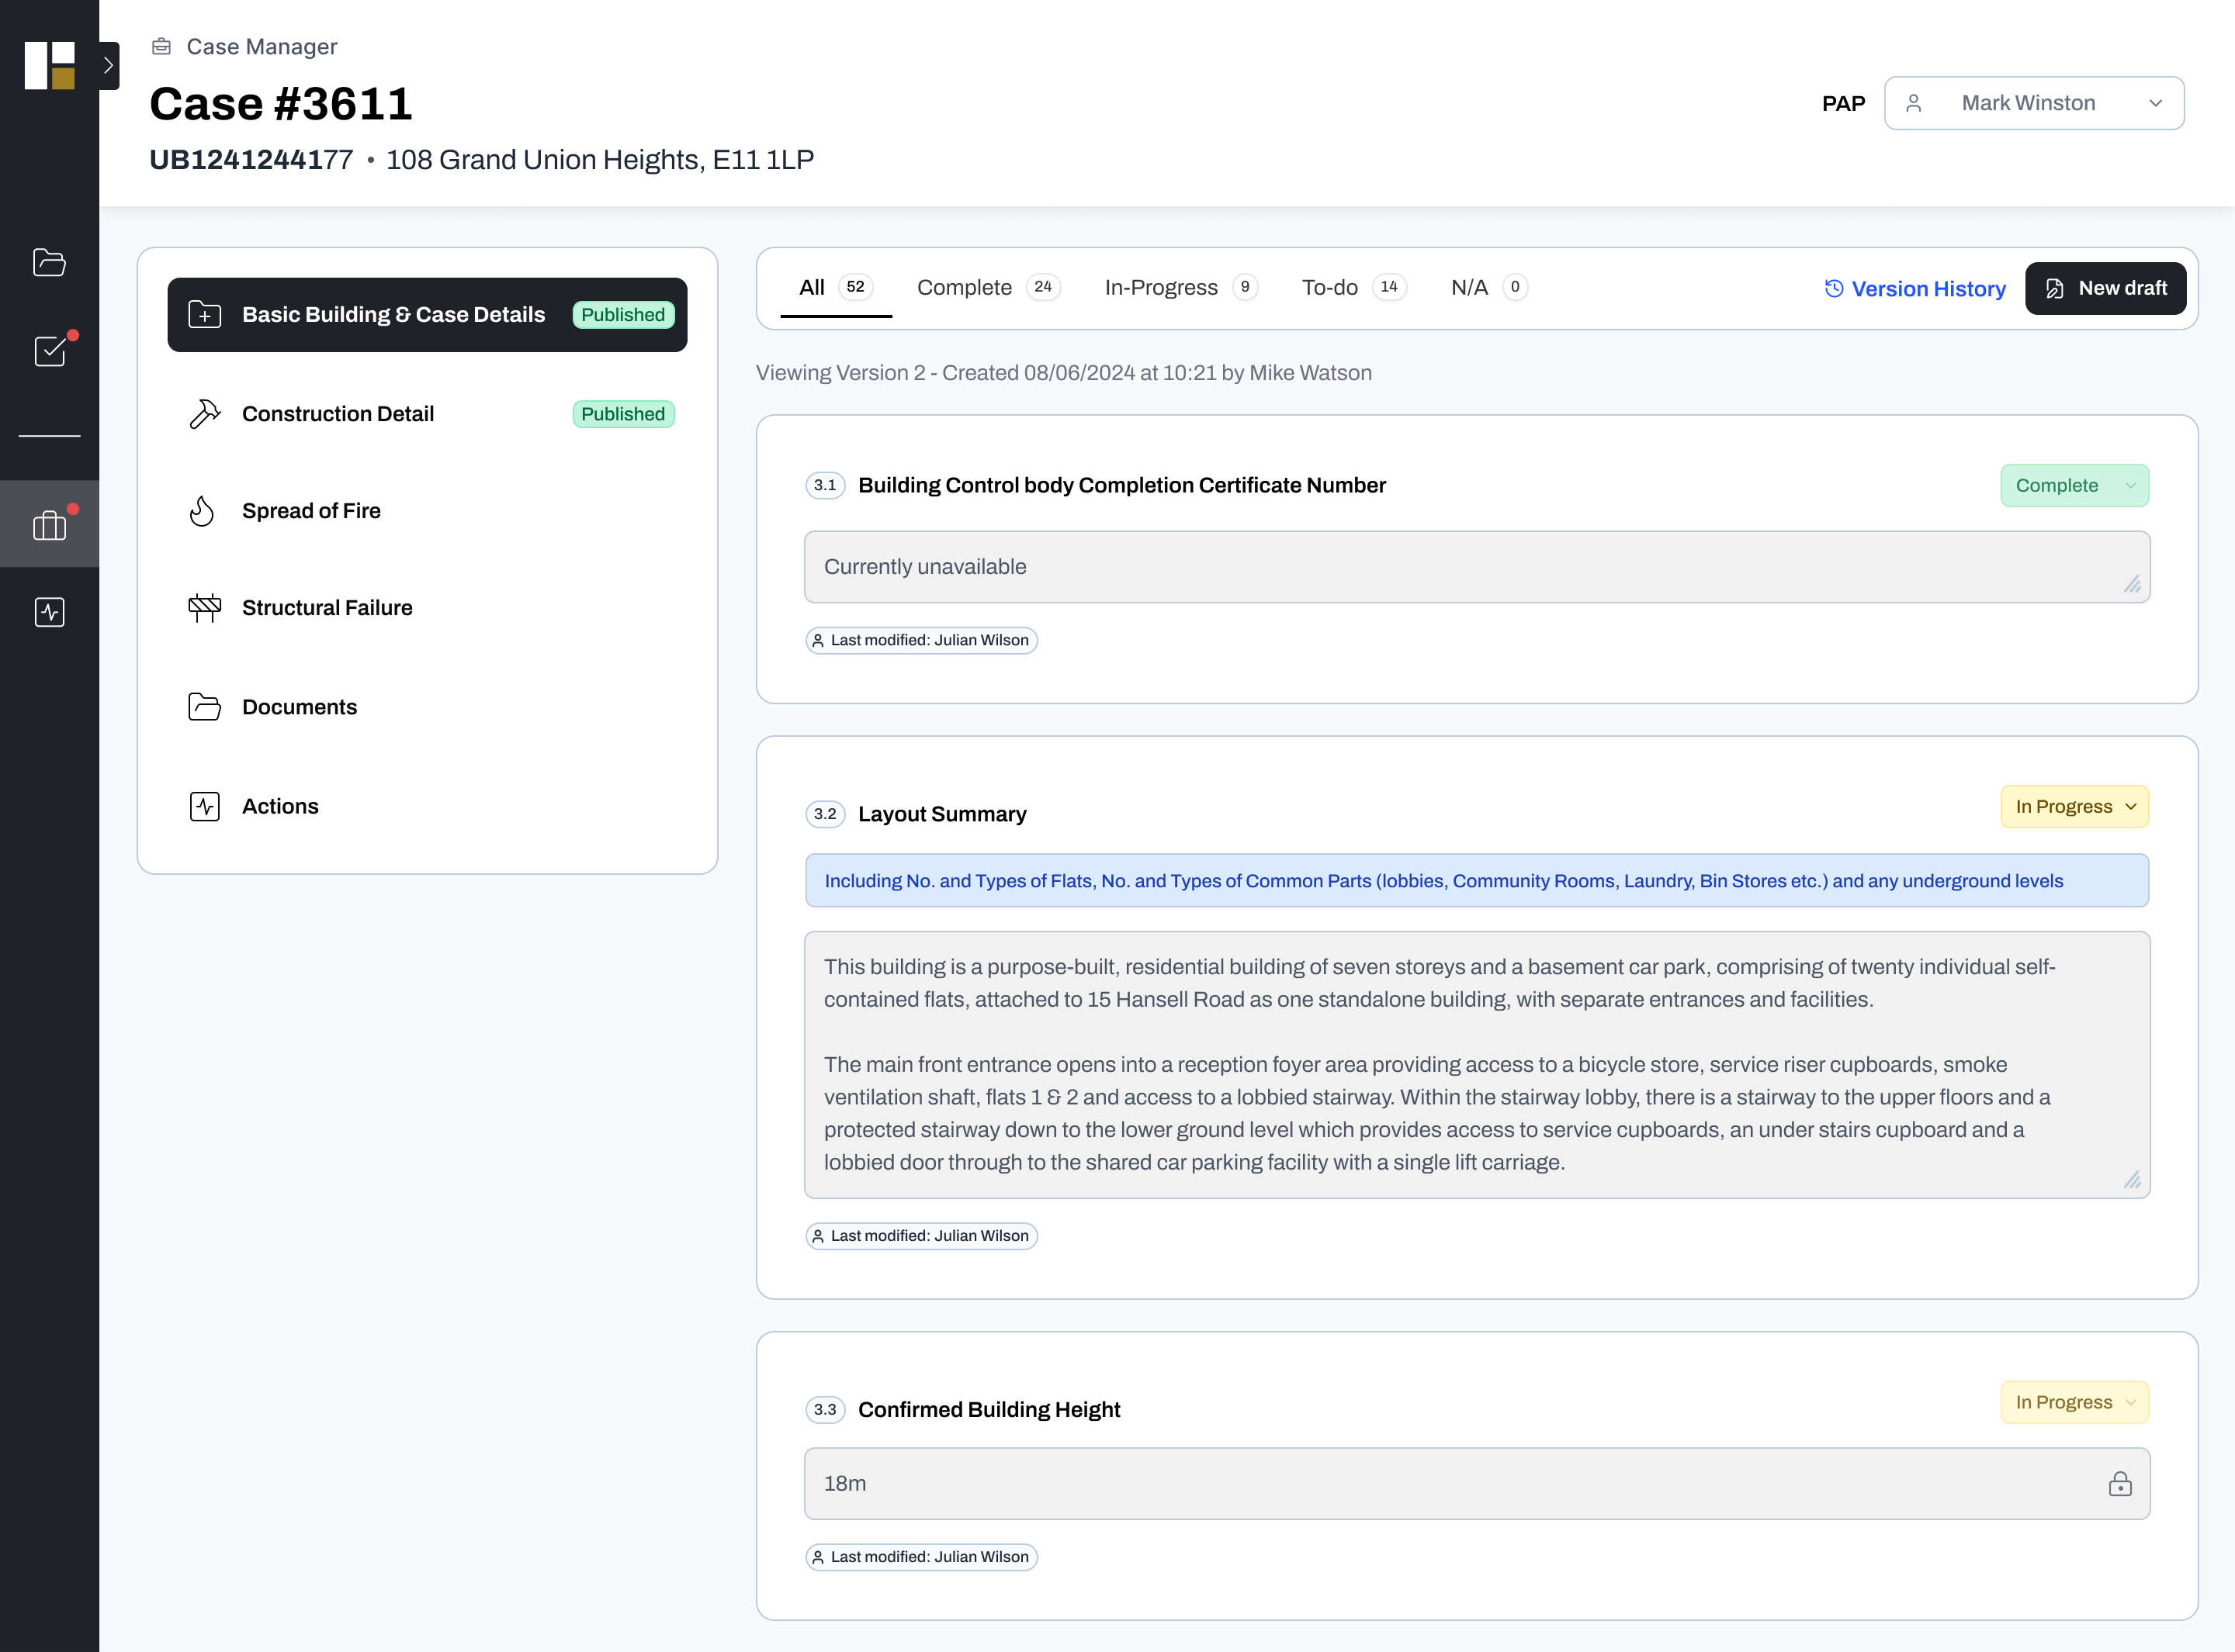Image resolution: width=2235 pixels, height=1652 pixels.
Task: Click the Version History clock icon
Action: (1834, 289)
